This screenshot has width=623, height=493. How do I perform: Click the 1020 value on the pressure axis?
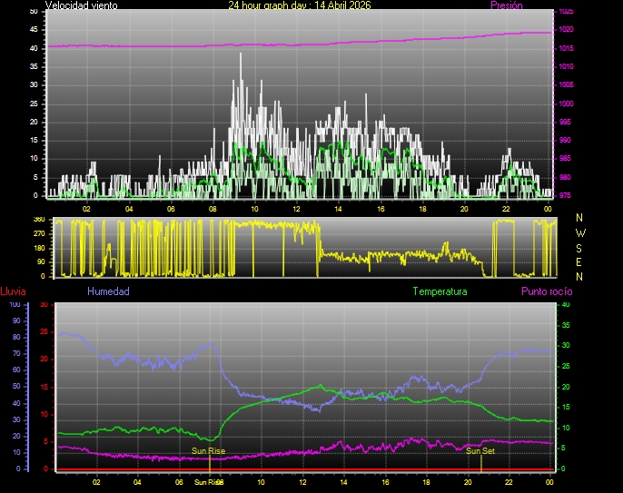(566, 30)
